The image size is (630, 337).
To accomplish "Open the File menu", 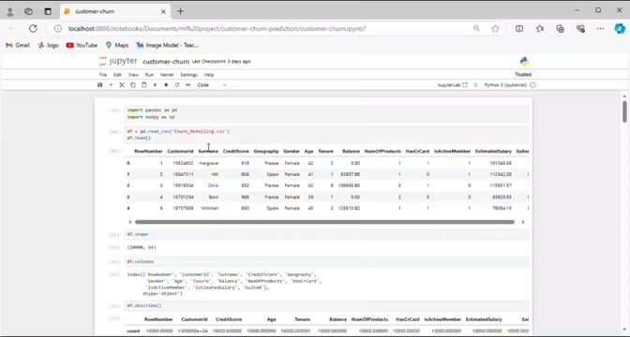I will click(x=103, y=75).
